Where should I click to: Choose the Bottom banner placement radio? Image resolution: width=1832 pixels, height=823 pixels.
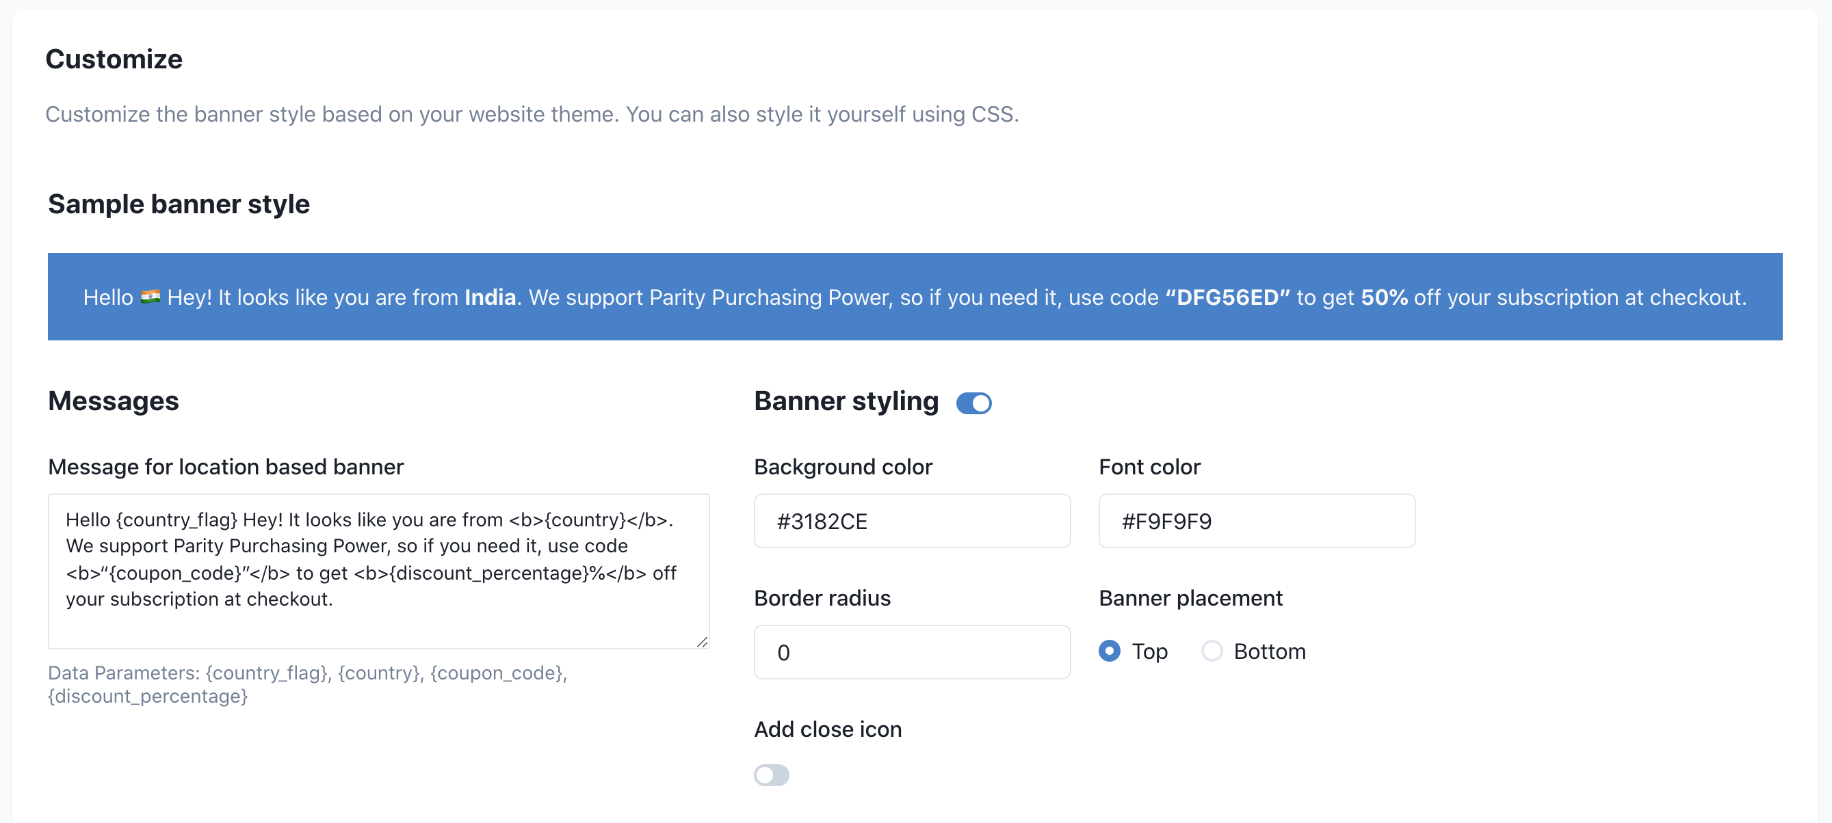tap(1211, 651)
